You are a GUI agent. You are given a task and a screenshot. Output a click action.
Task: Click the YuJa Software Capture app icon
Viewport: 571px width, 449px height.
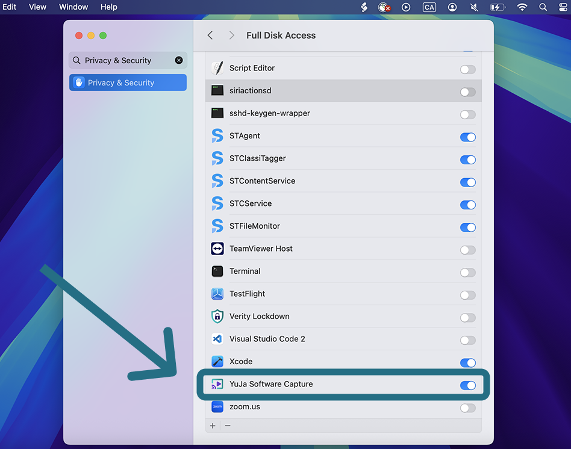pos(217,384)
